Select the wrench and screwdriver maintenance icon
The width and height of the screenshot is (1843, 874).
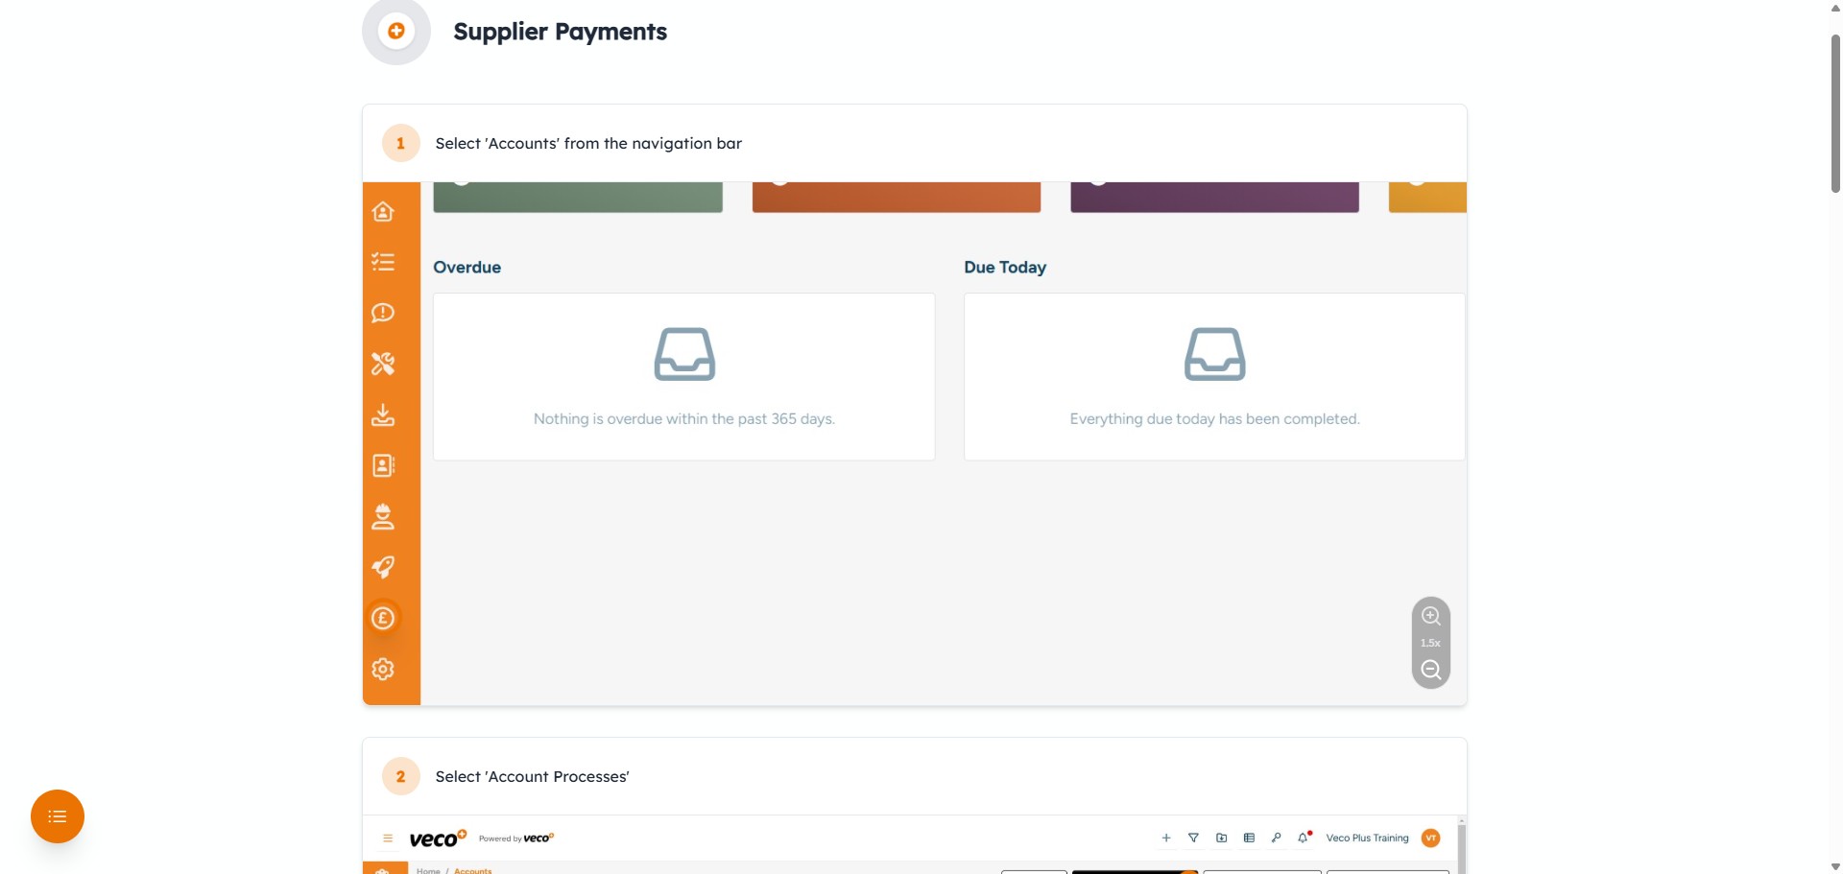point(383,364)
